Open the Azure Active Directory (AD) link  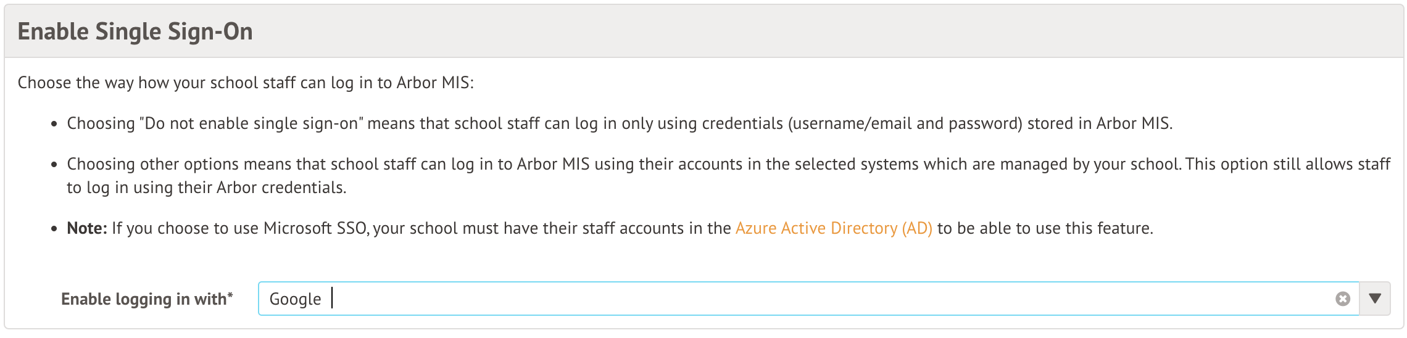click(834, 228)
